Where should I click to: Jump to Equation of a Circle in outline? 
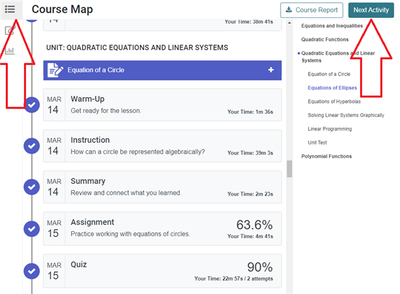click(x=329, y=74)
